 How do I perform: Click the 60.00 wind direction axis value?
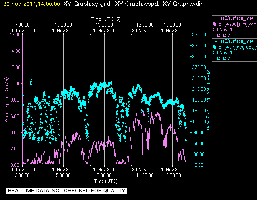[x=199, y=143]
